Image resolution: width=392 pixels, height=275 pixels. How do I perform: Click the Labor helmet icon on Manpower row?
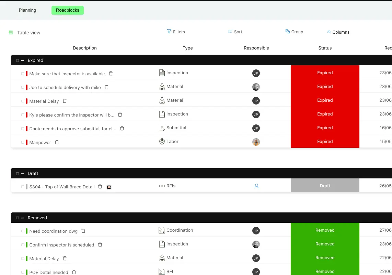(x=162, y=141)
